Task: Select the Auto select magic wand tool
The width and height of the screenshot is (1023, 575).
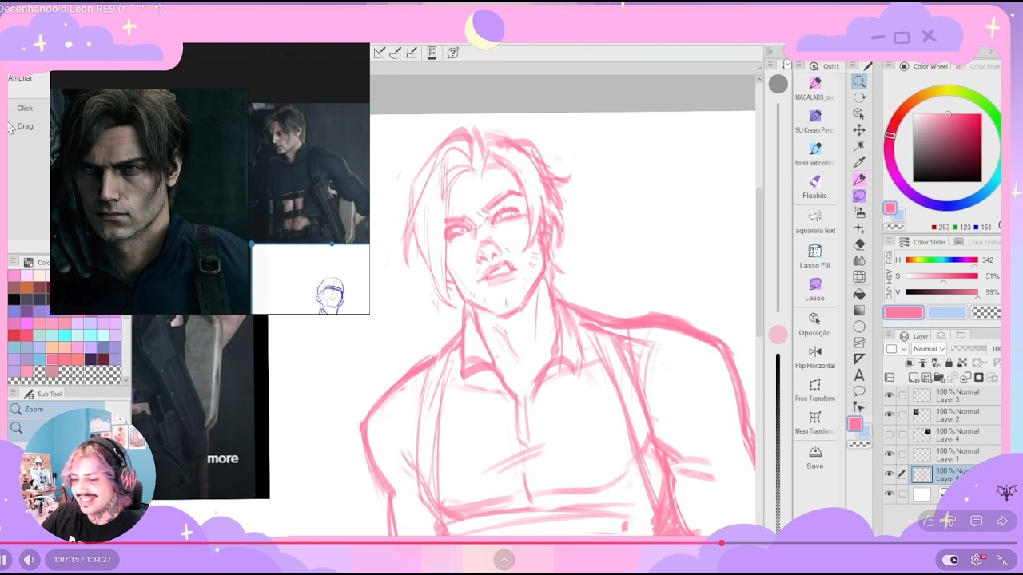Action: pos(859,146)
